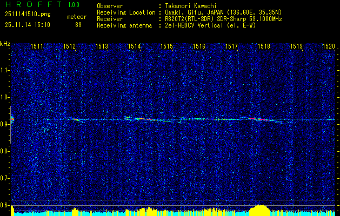The width and height of the screenshot is (340, 216).
Task: Click frequency axis label 1.1
Action: click(x=4, y=70)
